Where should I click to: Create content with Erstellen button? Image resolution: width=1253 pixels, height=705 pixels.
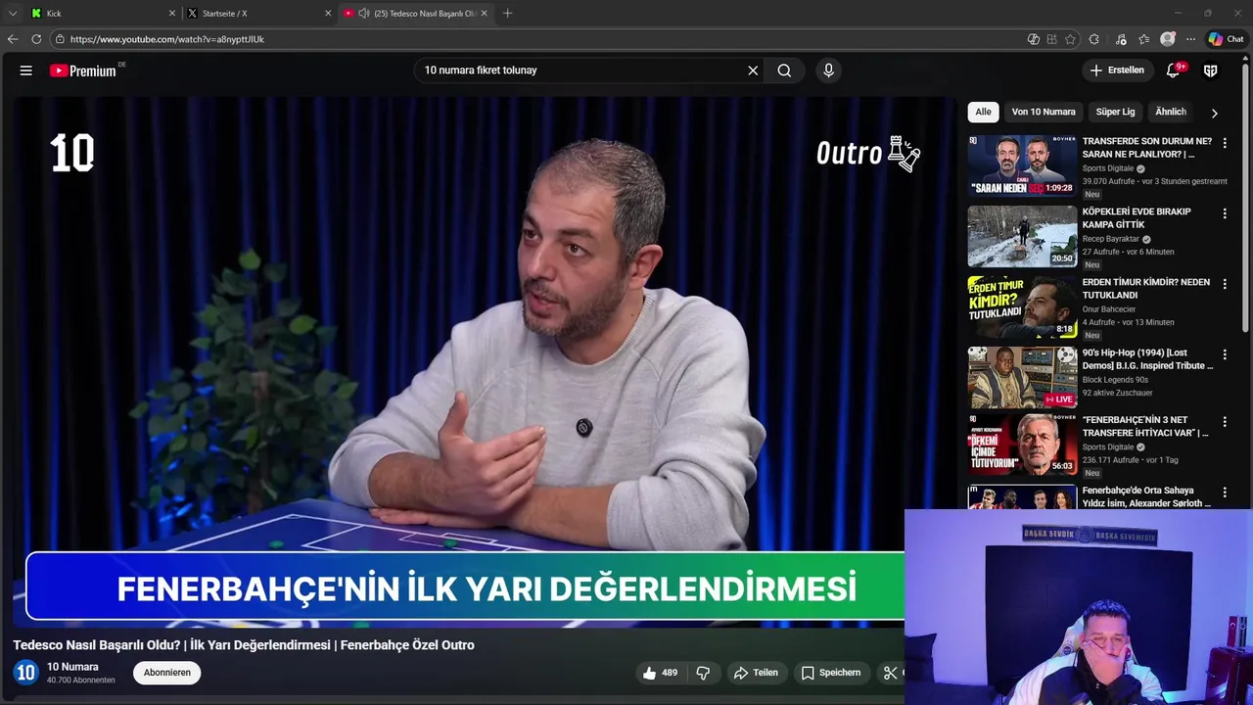click(x=1117, y=70)
